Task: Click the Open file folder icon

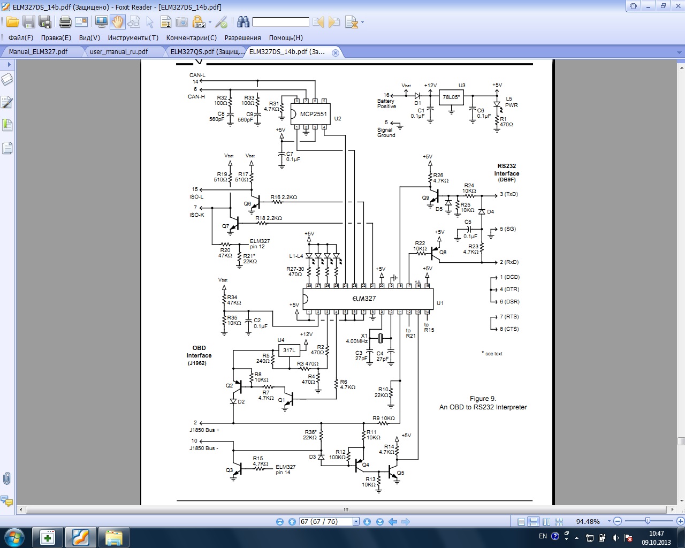Action: click(x=12, y=22)
